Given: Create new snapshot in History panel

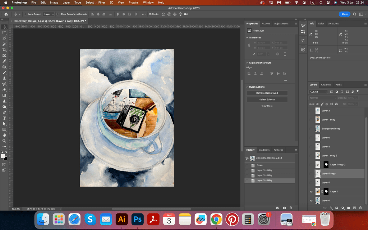Looking at the screenshot, I should coord(285,208).
